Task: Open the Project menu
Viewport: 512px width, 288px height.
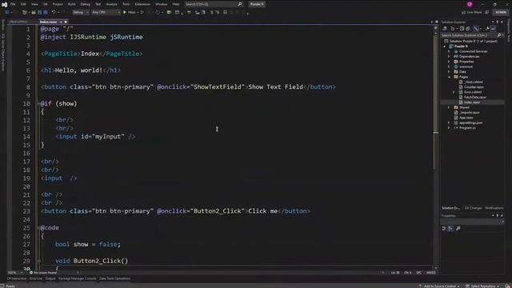Action: point(58,4)
